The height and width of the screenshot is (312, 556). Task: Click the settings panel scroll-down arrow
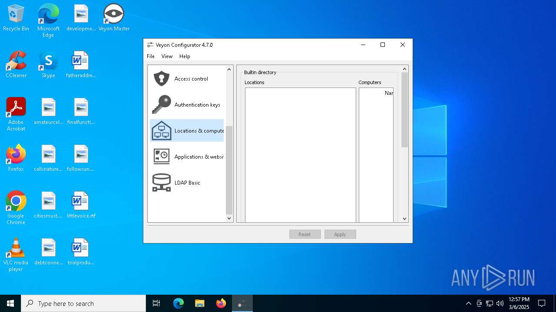[405, 219]
